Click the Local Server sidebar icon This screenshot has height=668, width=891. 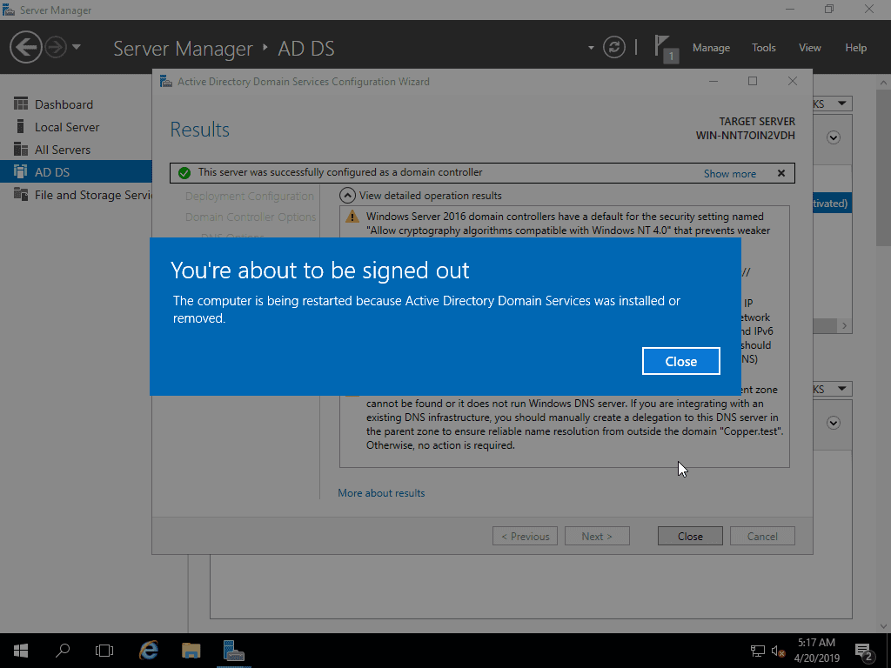(x=21, y=126)
